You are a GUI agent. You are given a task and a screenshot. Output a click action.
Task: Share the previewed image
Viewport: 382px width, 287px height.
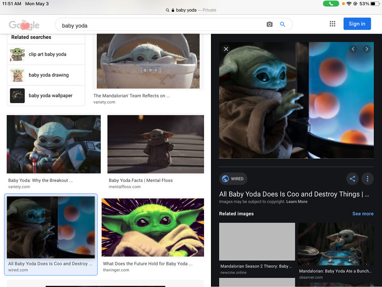pyautogui.click(x=352, y=179)
